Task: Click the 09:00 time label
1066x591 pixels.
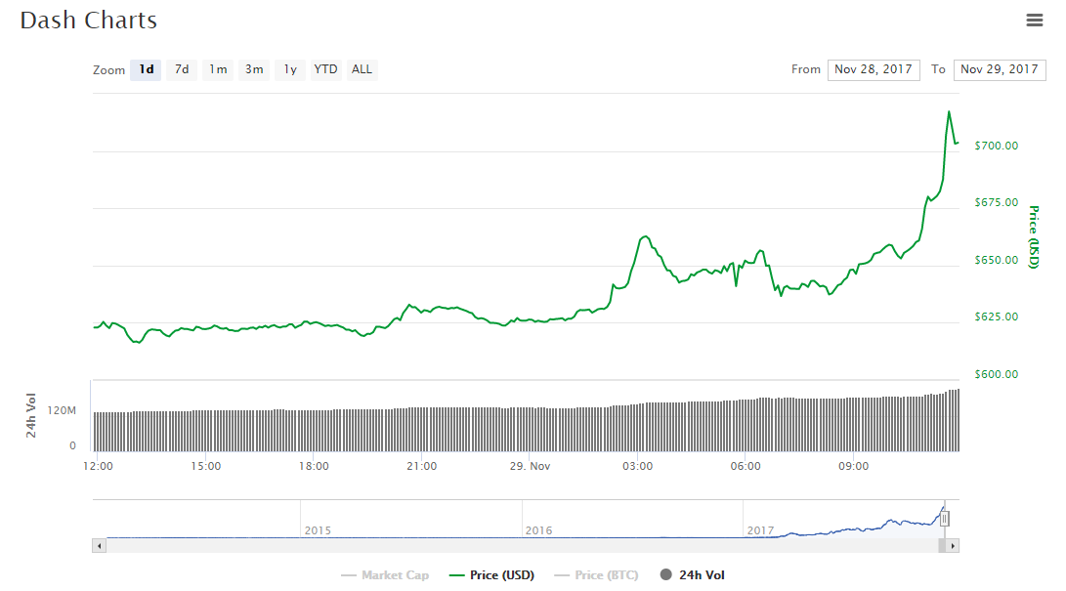Action: tap(853, 466)
